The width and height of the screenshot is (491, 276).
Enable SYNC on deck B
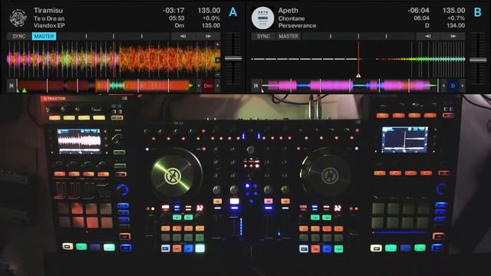[263, 36]
